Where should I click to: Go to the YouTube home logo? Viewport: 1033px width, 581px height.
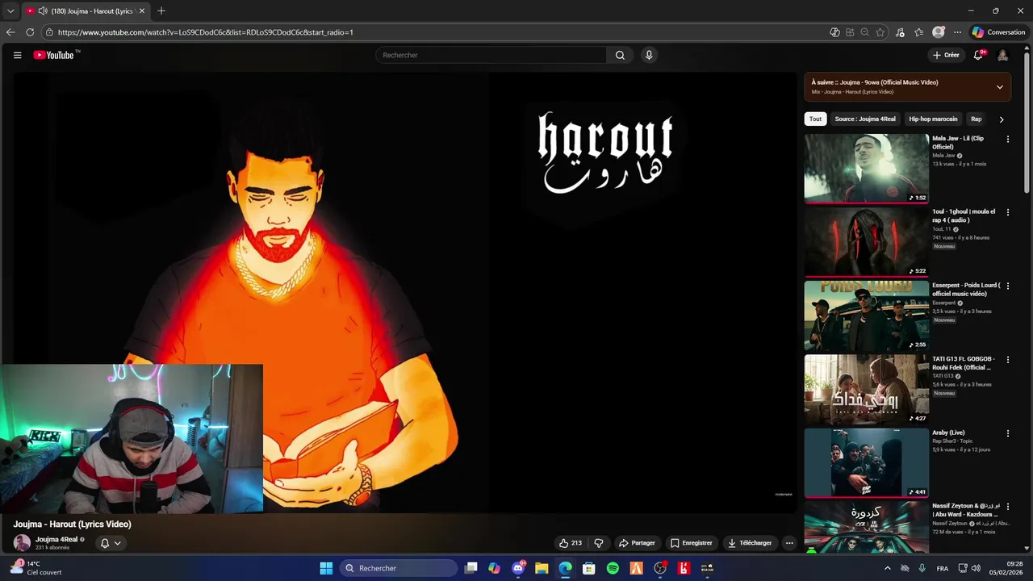coord(54,55)
